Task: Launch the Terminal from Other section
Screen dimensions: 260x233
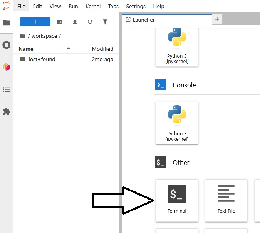Action: (177, 200)
